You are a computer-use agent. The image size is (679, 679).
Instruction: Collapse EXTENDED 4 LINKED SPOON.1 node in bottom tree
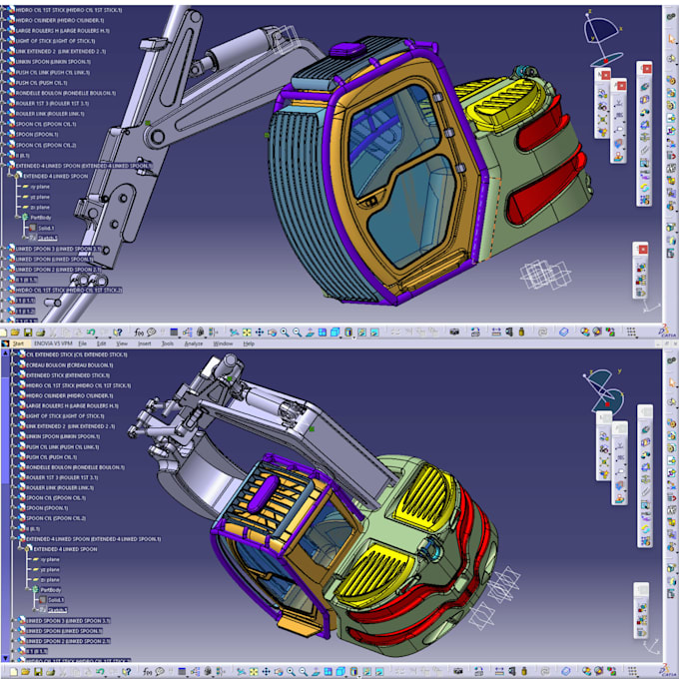pos(13,538)
